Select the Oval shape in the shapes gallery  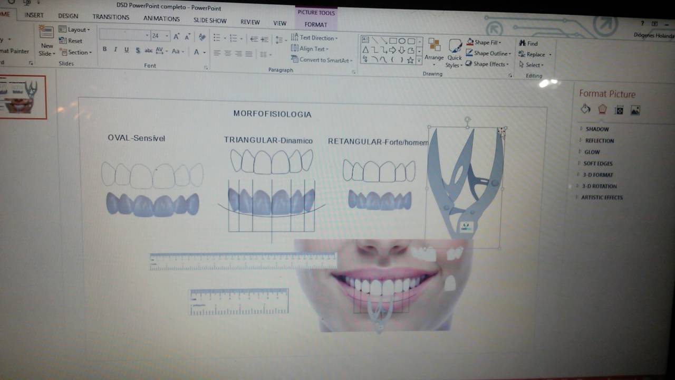pos(402,41)
